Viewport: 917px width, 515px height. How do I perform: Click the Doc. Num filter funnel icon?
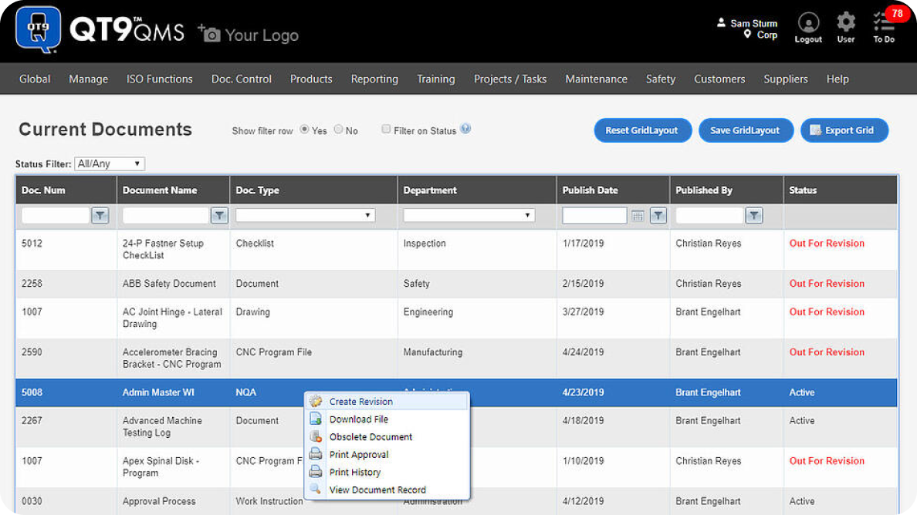(100, 216)
